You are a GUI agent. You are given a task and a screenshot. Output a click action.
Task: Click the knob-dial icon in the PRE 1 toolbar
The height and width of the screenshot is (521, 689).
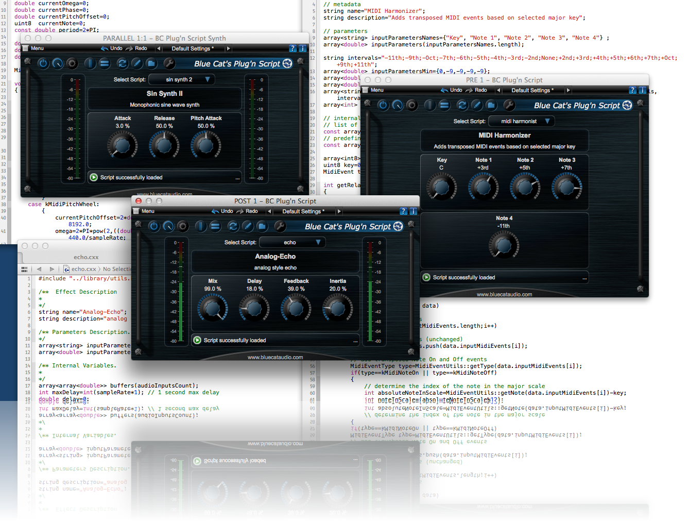[397, 105]
